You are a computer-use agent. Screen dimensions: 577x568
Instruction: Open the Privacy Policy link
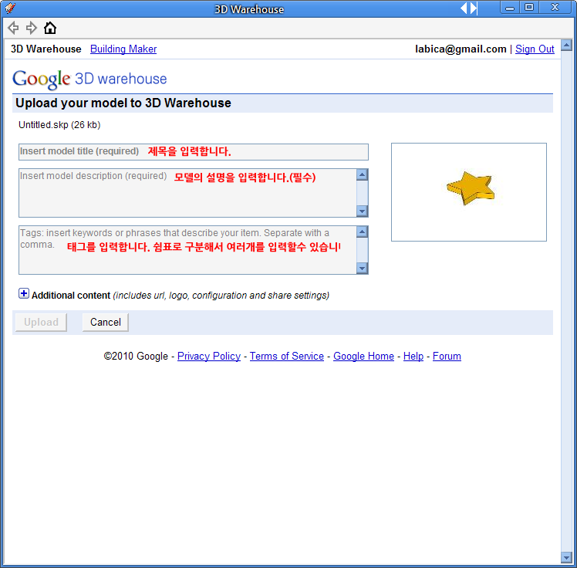pyautogui.click(x=209, y=356)
